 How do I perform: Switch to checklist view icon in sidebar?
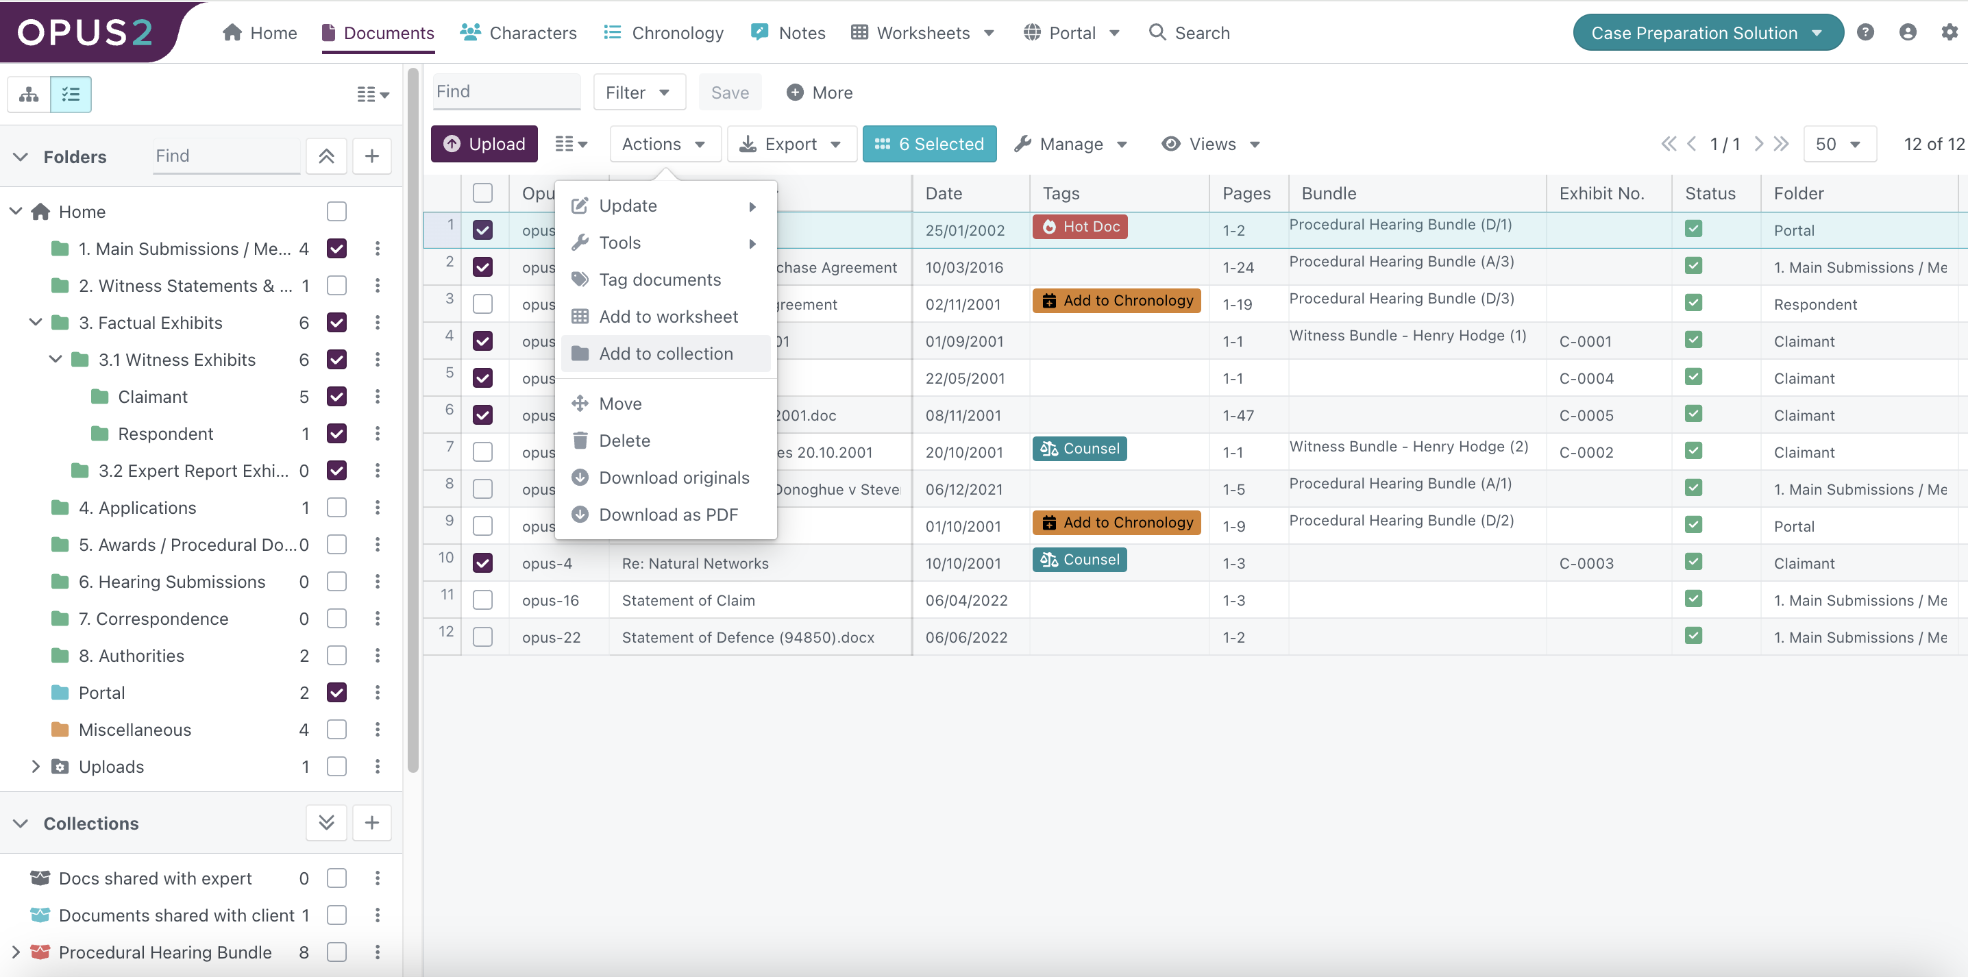coord(71,94)
